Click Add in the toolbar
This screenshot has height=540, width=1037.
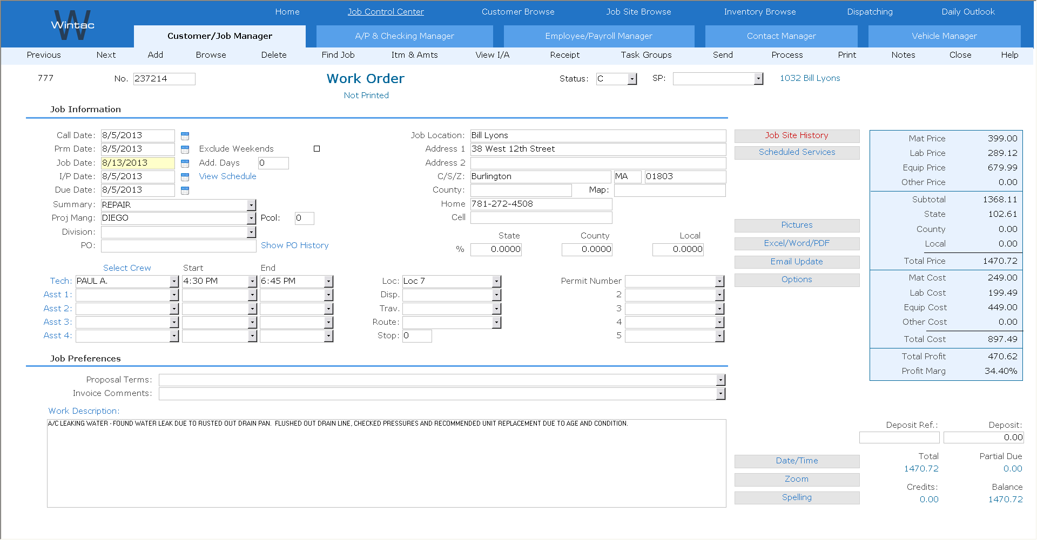coord(156,55)
